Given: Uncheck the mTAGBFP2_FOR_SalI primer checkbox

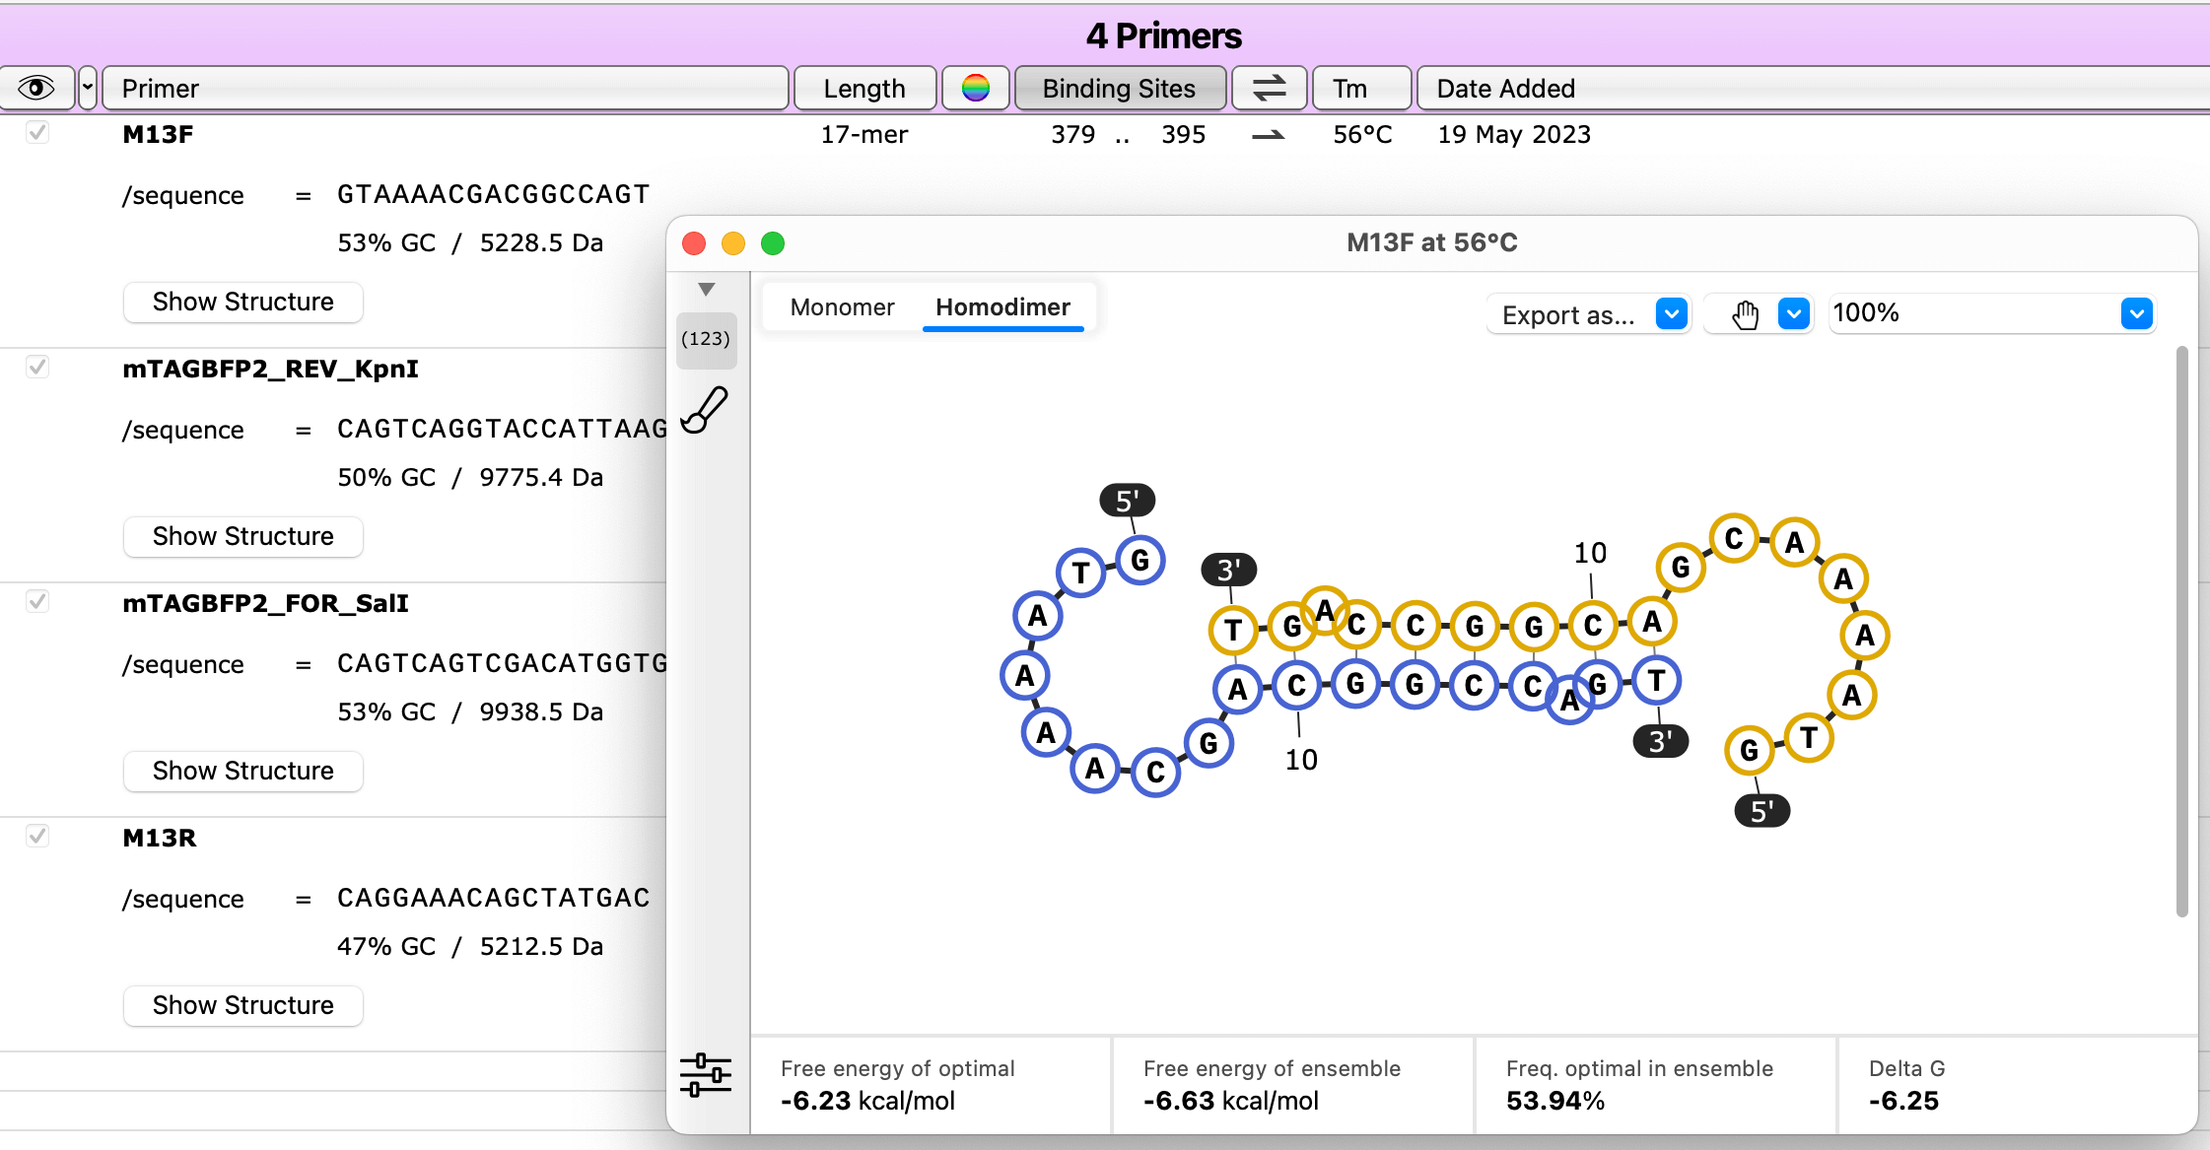Looking at the screenshot, I should (x=37, y=601).
